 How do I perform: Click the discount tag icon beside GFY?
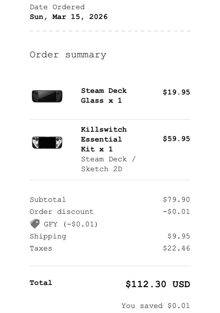[35, 224]
